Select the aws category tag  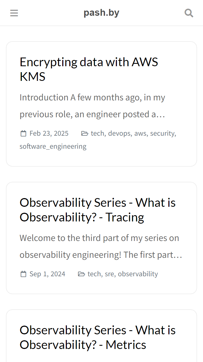coord(140,133)
